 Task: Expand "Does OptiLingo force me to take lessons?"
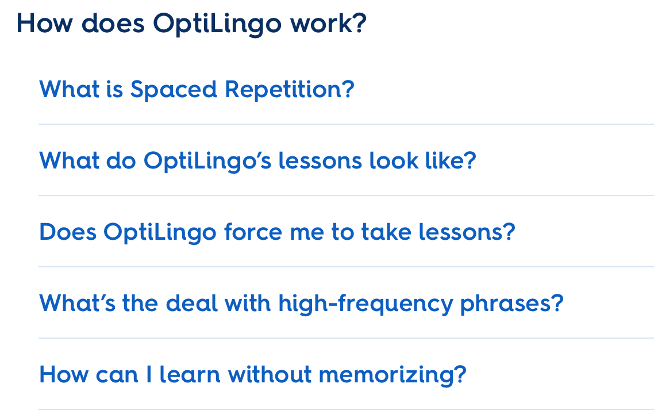point(277,232)
